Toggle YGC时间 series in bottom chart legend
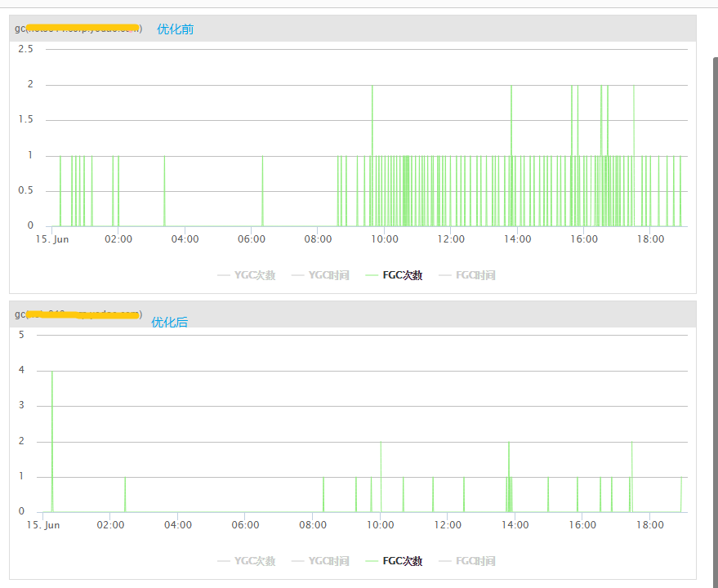The image size is (718, 588). coord(320,561)
